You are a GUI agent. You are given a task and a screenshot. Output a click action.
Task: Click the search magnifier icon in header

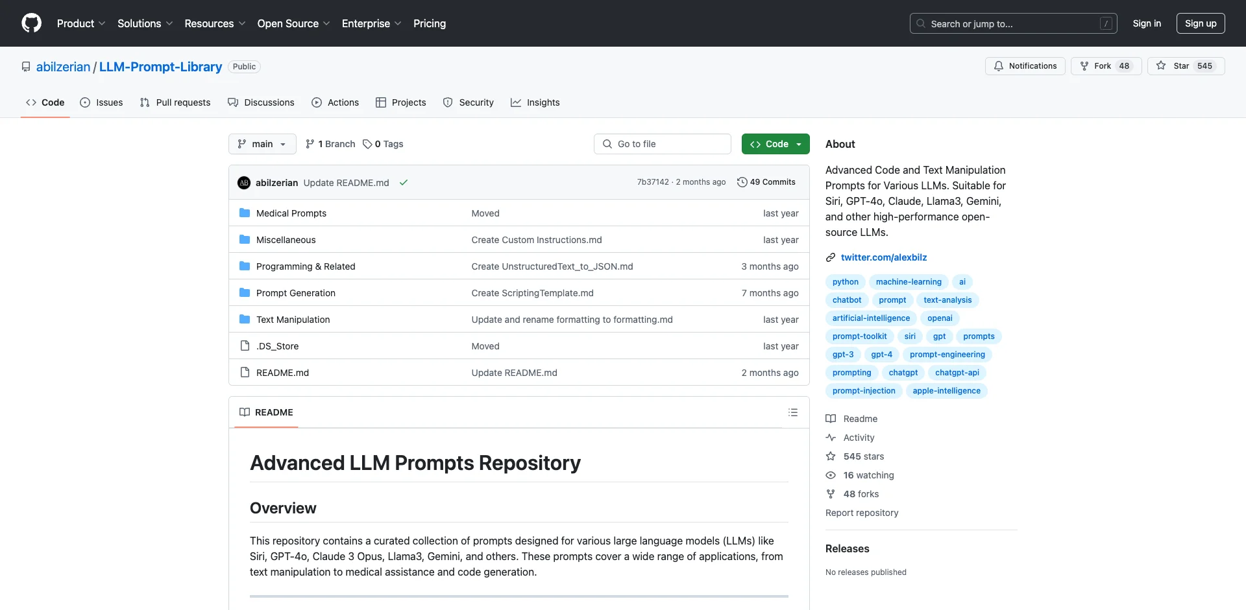pyautogui.click(x=921, y=23)
